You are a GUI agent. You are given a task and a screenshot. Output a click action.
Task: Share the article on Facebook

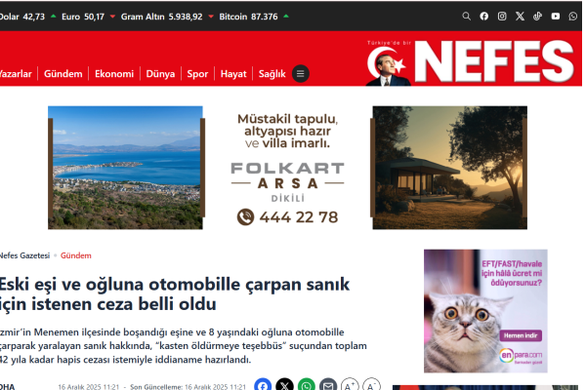(x=263, y=385)
